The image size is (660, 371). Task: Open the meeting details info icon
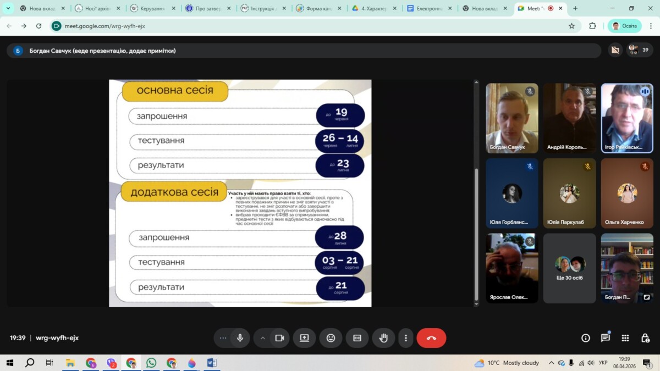586,338
